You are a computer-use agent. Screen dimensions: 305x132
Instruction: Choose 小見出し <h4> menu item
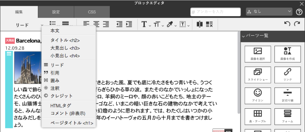pos(69,56)
